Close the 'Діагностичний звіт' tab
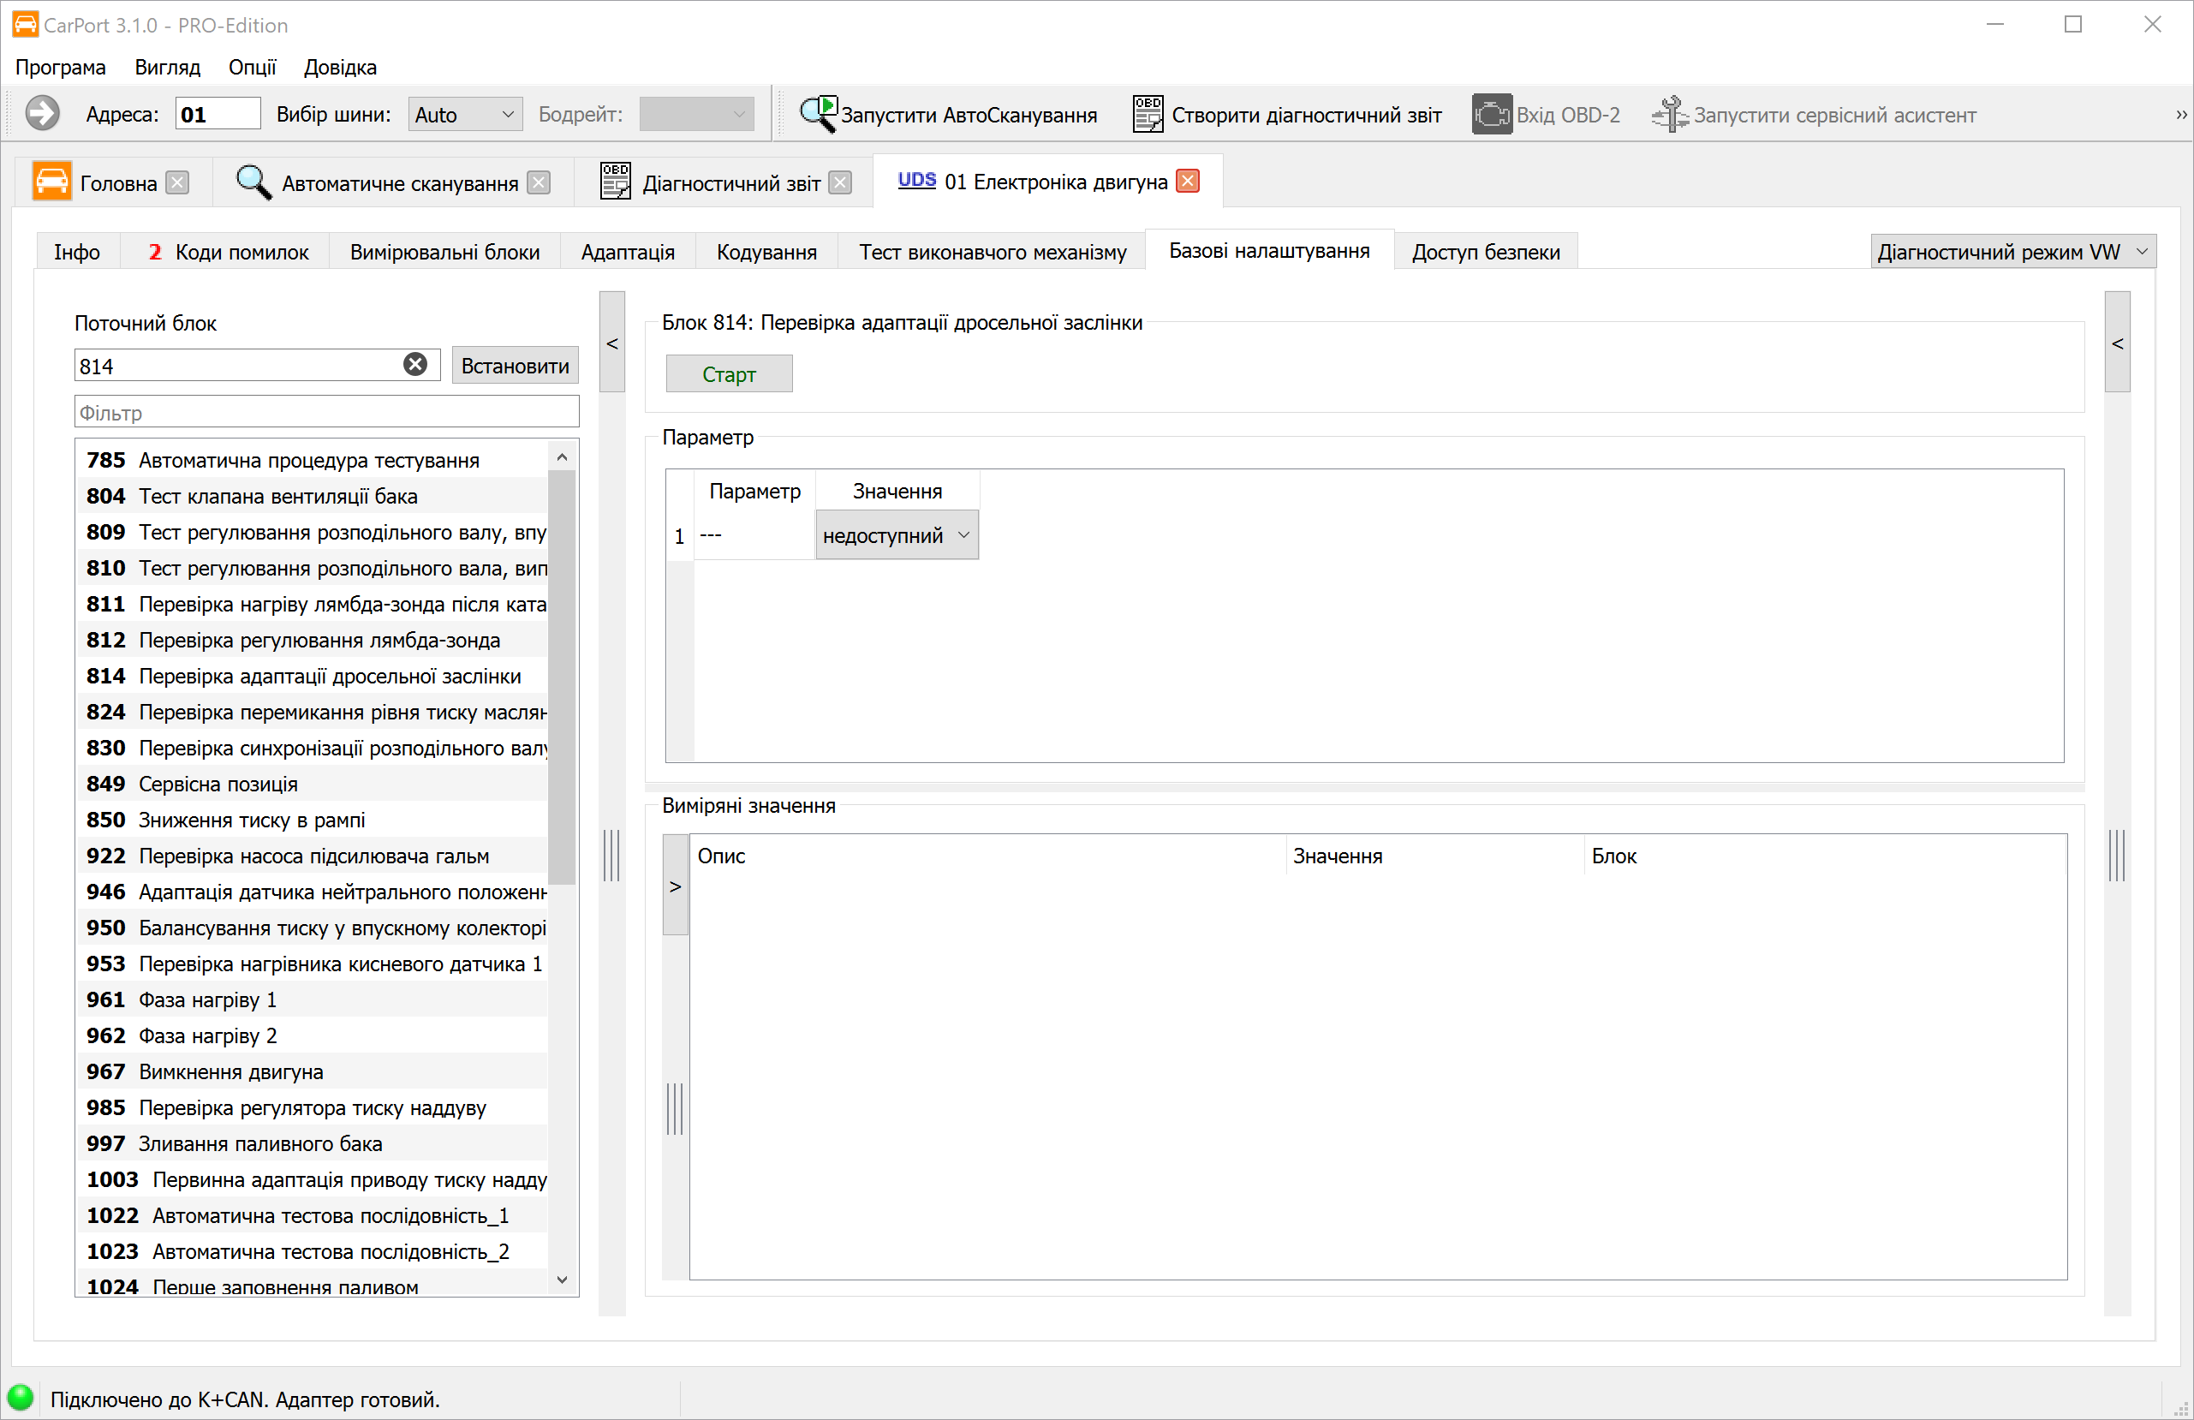The width and height of the screenshot is (2194, 1420). (840, 183)
